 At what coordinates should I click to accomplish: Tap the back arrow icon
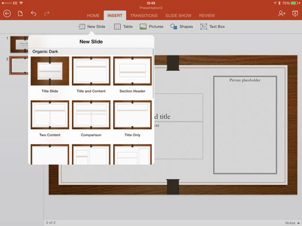coord(7,13)
